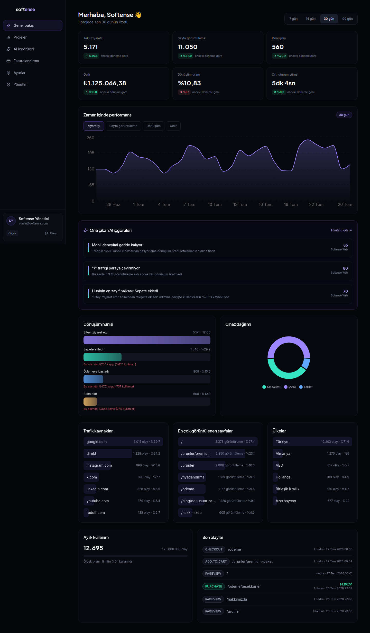This screenshot has height=633, width=370.
Task: Click the /urunler/premiu... page row
Action: coord(218,454)
